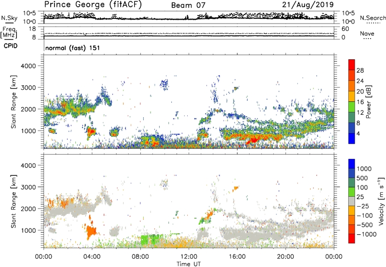The height and width of the screenshot is (267, 386).
Task: Click the 3000 tick on power panel
Action: coord(28,88)
